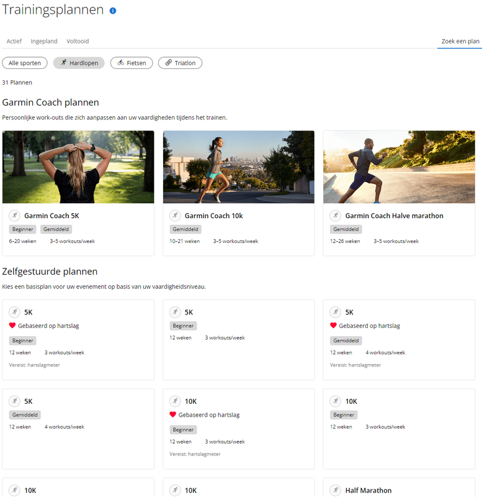Filter by Alle sporten

pyautogui.click(x=25, y=63)
